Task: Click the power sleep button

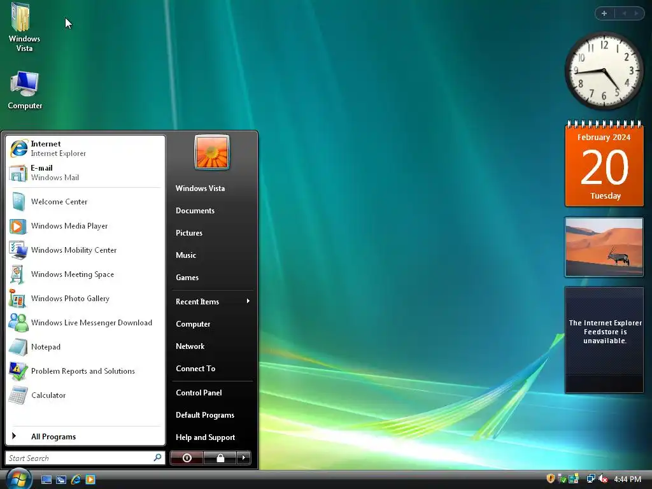Action: click(x=187, y=458)
